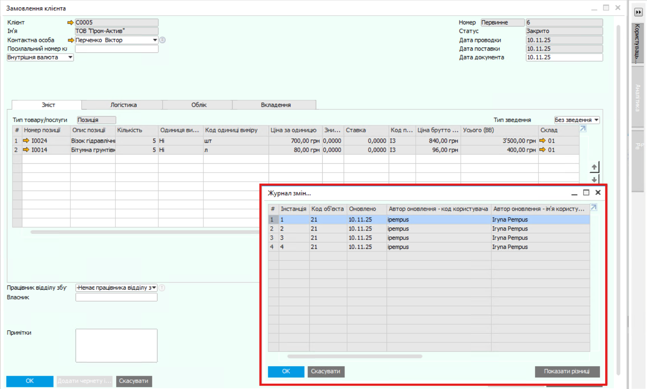Open table form settings icon above items grid
This screenshot has height=389, width=647.
[x=583, y=129]
